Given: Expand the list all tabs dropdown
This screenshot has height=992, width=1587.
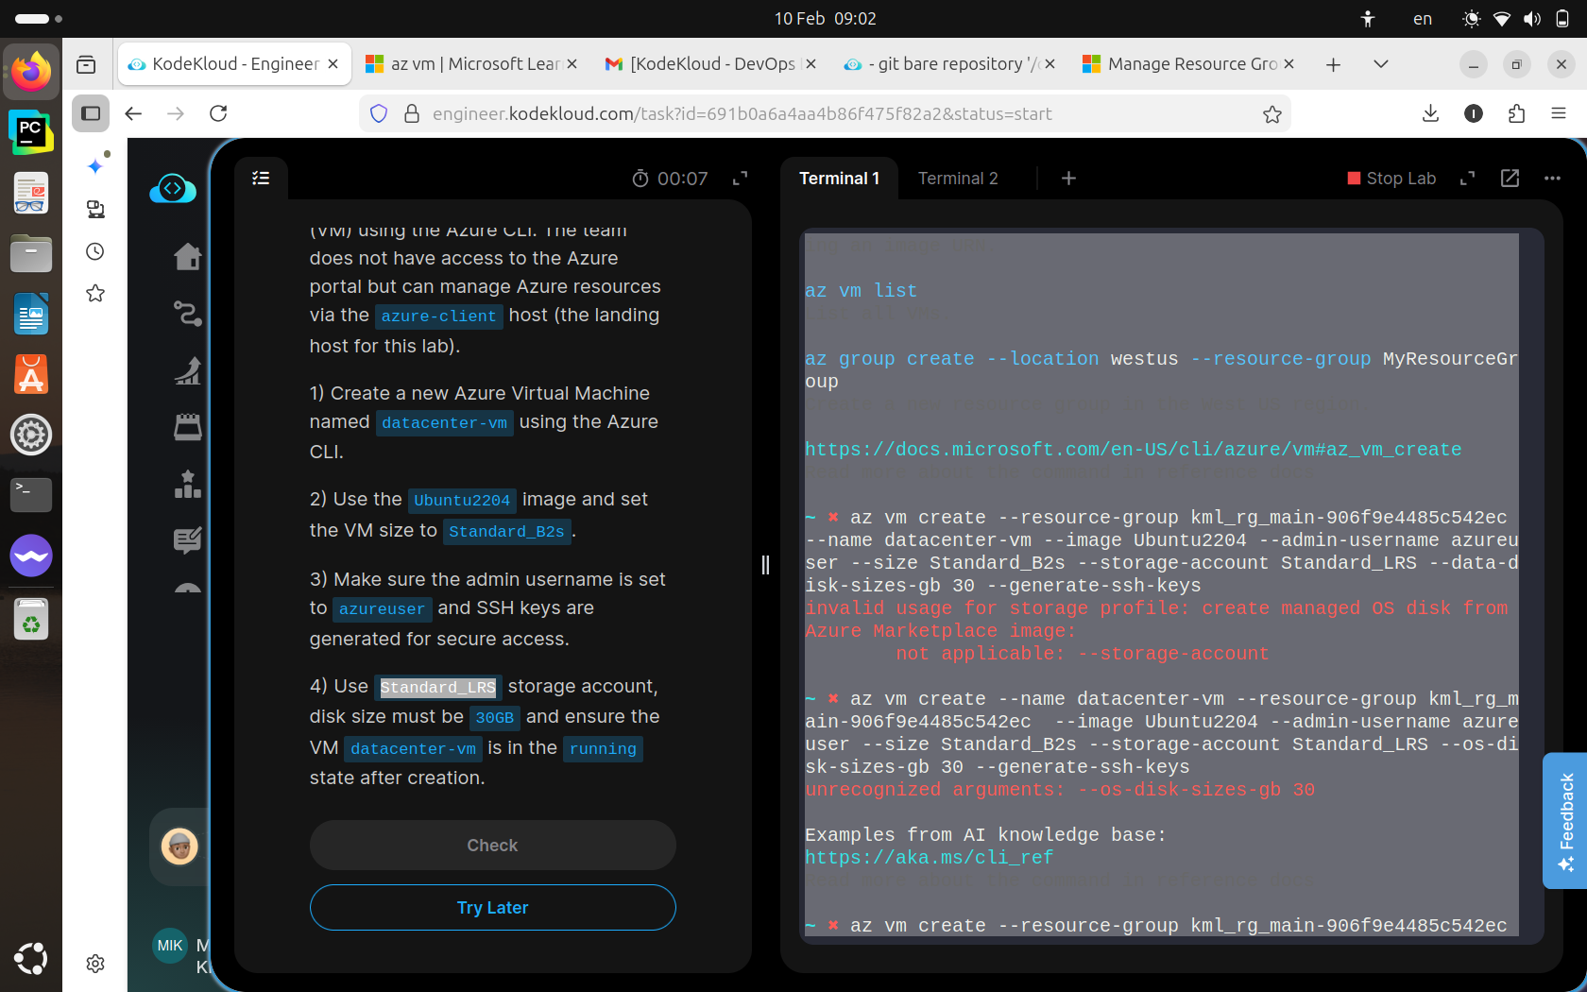Looking at the screenshot, I should point(1380,64).
